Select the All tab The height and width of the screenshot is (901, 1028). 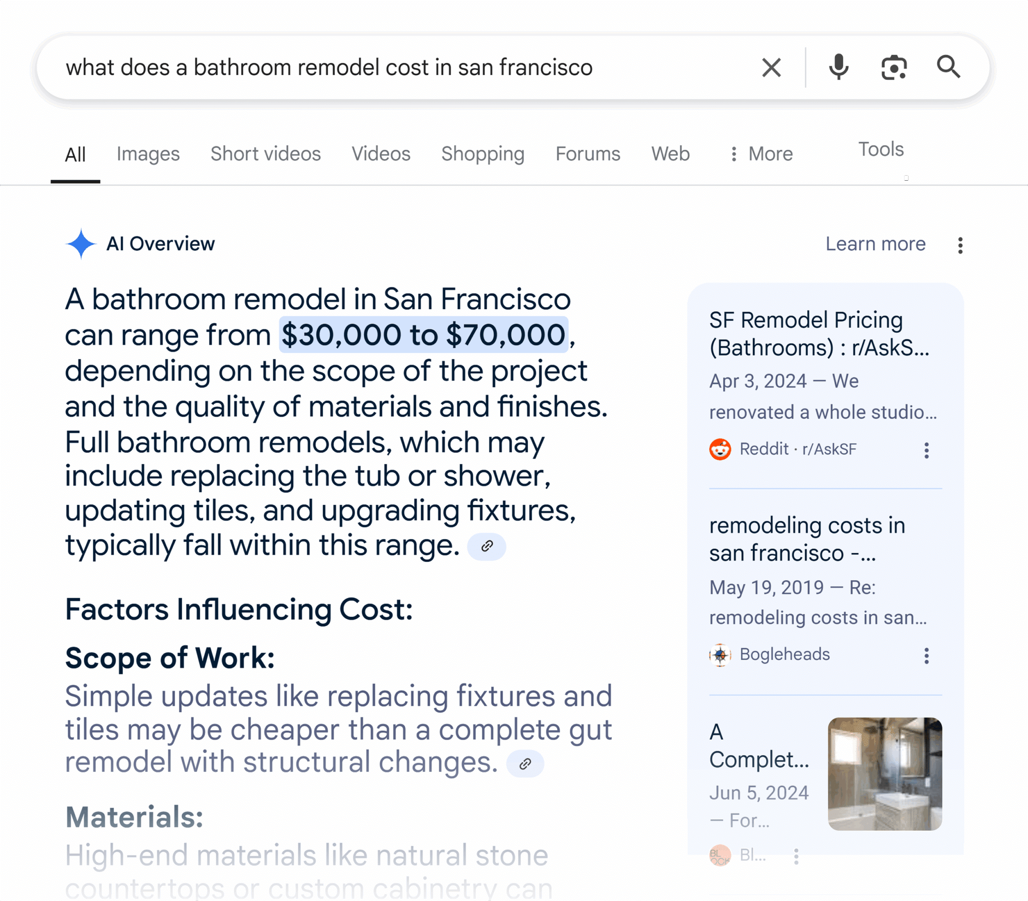point(75,155)
